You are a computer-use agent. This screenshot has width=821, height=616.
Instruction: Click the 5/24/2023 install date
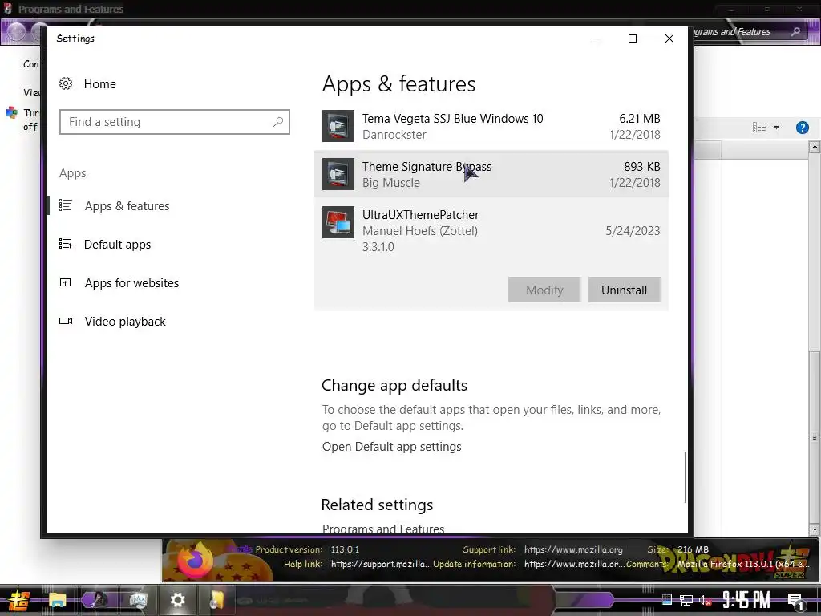(x=633, y=231)
